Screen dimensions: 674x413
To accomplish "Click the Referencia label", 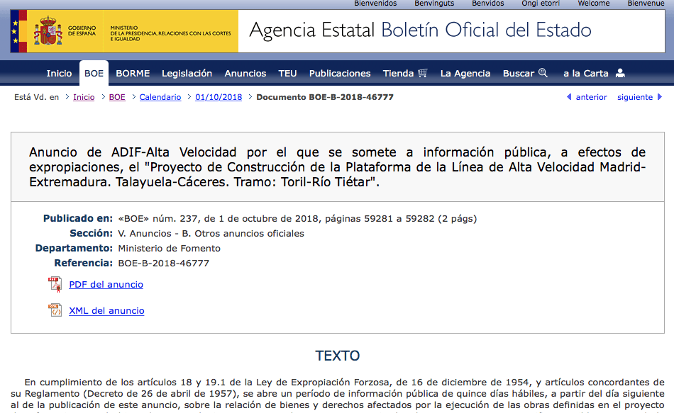I will point(84,263).
